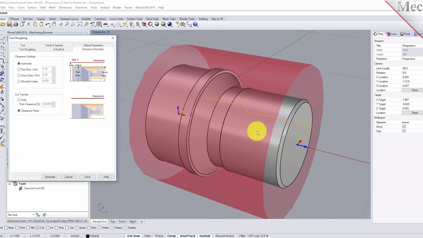Increase the Part Max + Dist value stepper
423x238 pixels.
(53, 68)
